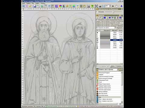Click the floppy disk save icon

35,6
